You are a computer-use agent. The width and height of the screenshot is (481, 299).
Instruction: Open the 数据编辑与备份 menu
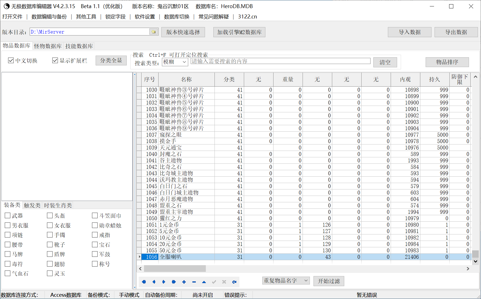click(x=49, y=17)
